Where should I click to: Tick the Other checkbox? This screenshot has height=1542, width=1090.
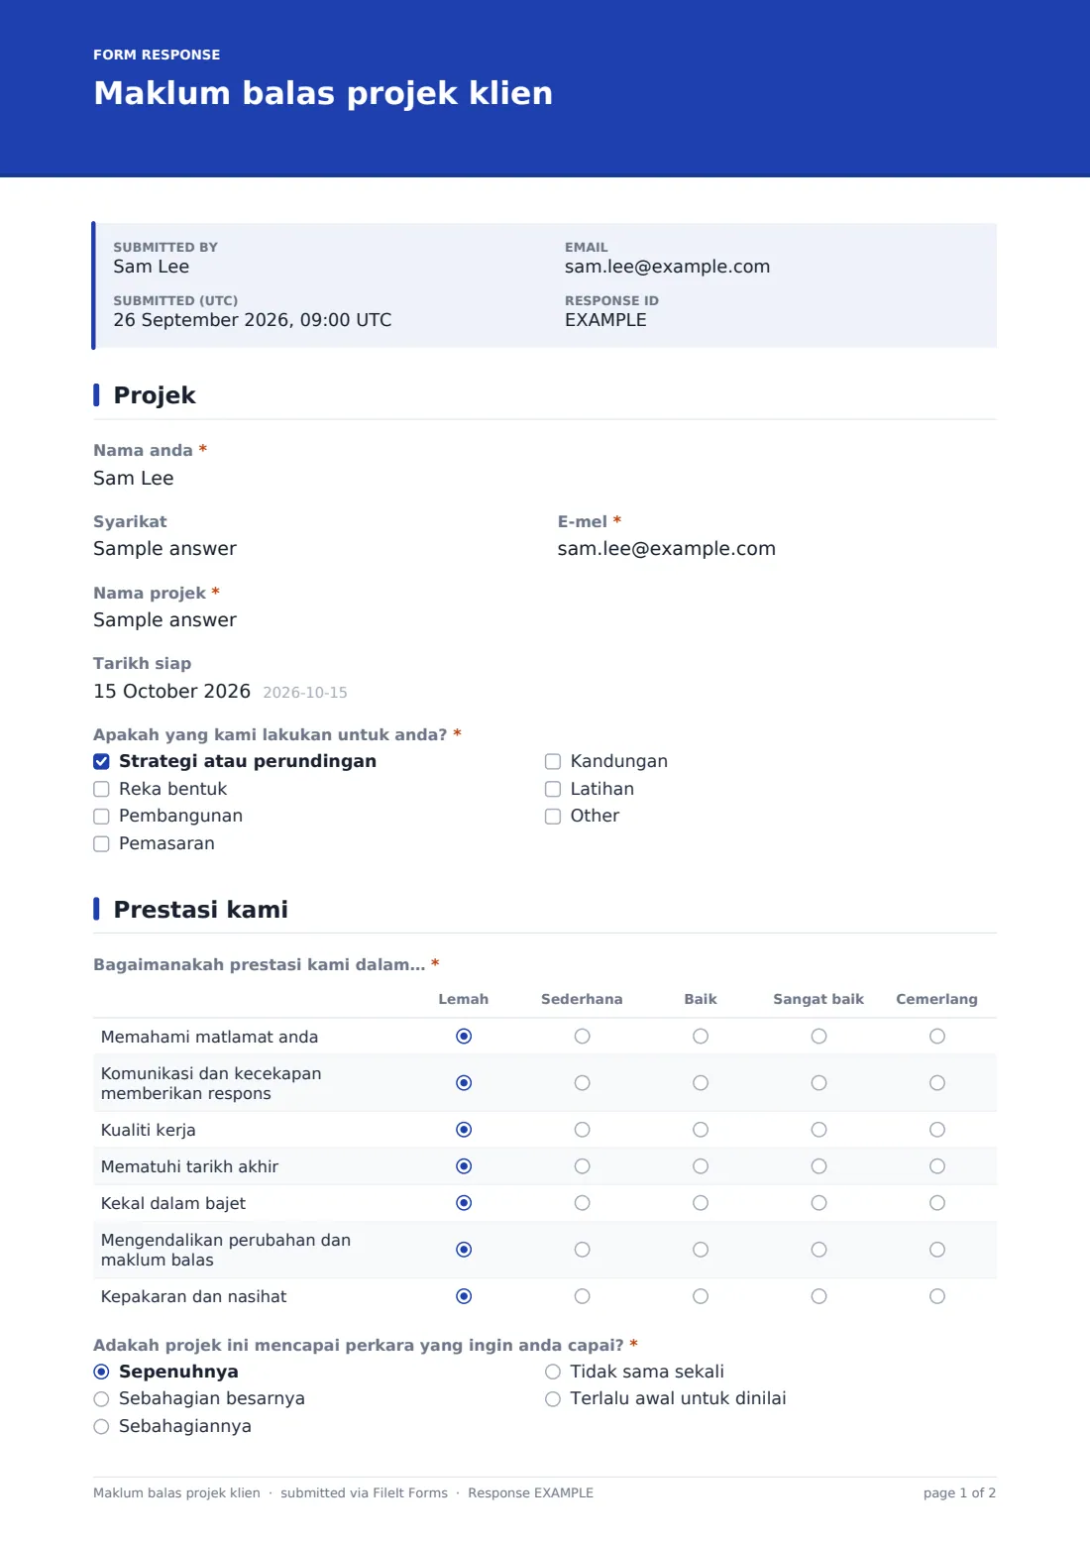click(x=553, y=817)
